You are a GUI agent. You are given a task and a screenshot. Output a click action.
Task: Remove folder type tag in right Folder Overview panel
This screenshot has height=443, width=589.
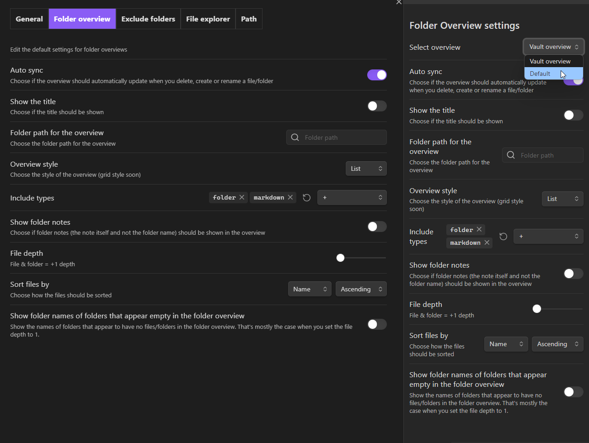click(x=479, y=229)
